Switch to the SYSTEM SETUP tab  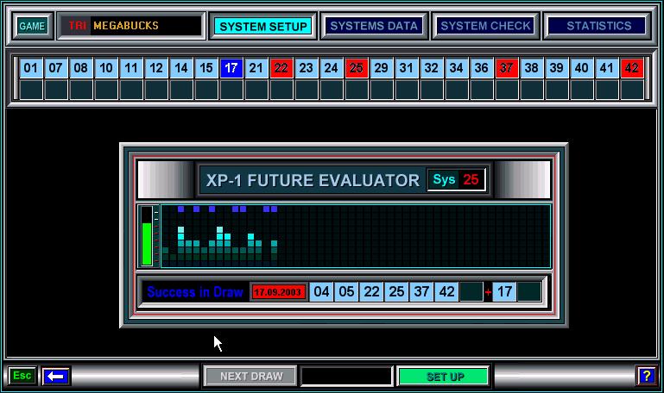[x=263, y=26]
